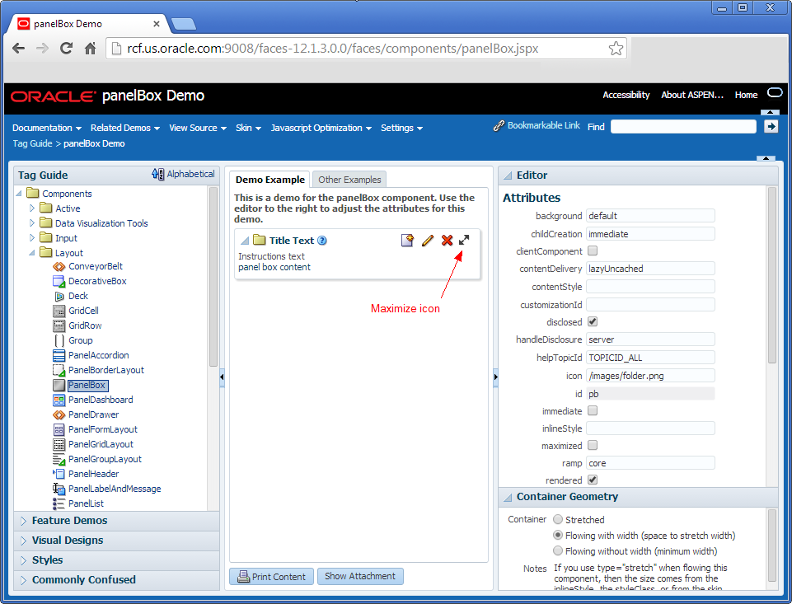Bookmark page with the star icon
Image resolution: width=792 pixels, height=604 pixels.
tap(616, 49)
